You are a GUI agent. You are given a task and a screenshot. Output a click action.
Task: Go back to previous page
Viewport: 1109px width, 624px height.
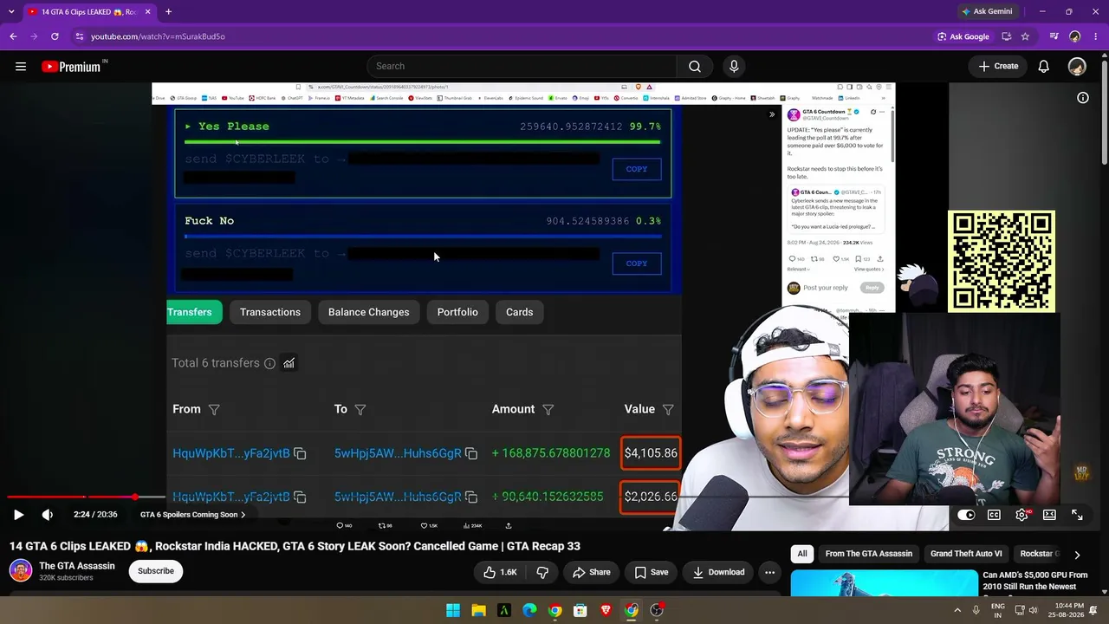(x=13, y=36)
